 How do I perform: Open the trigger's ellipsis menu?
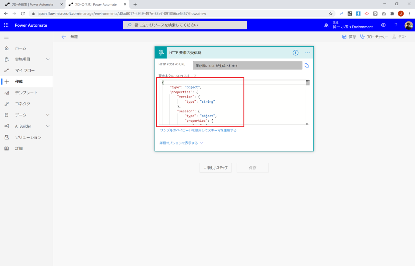click(307, 53)
